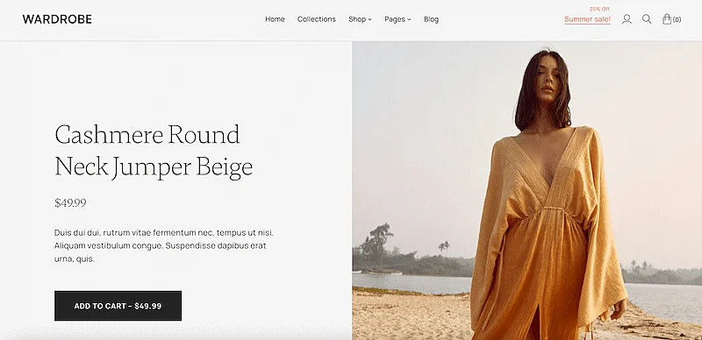Follow the Summer sale! link
702x340 pixels.
[x=587, y=19]
